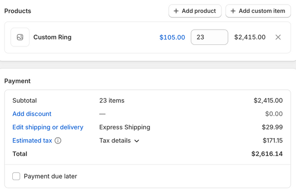Click the plus icon beside Add custom item
This screenshot has height=191, width=296.
(x=233, y=11)
